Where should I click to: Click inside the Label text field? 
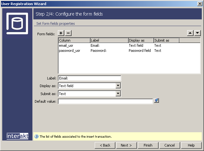(89, 78)
